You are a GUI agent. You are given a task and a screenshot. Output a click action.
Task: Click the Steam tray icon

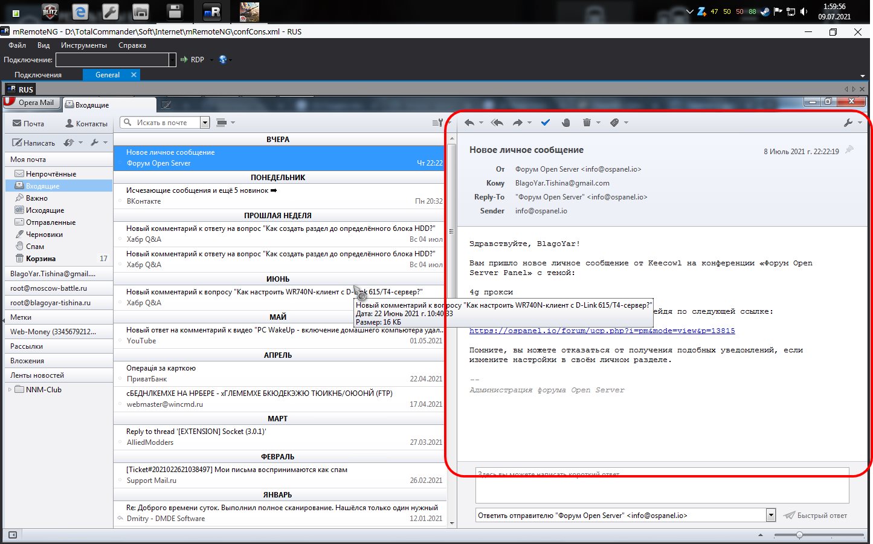click(765, 11)
